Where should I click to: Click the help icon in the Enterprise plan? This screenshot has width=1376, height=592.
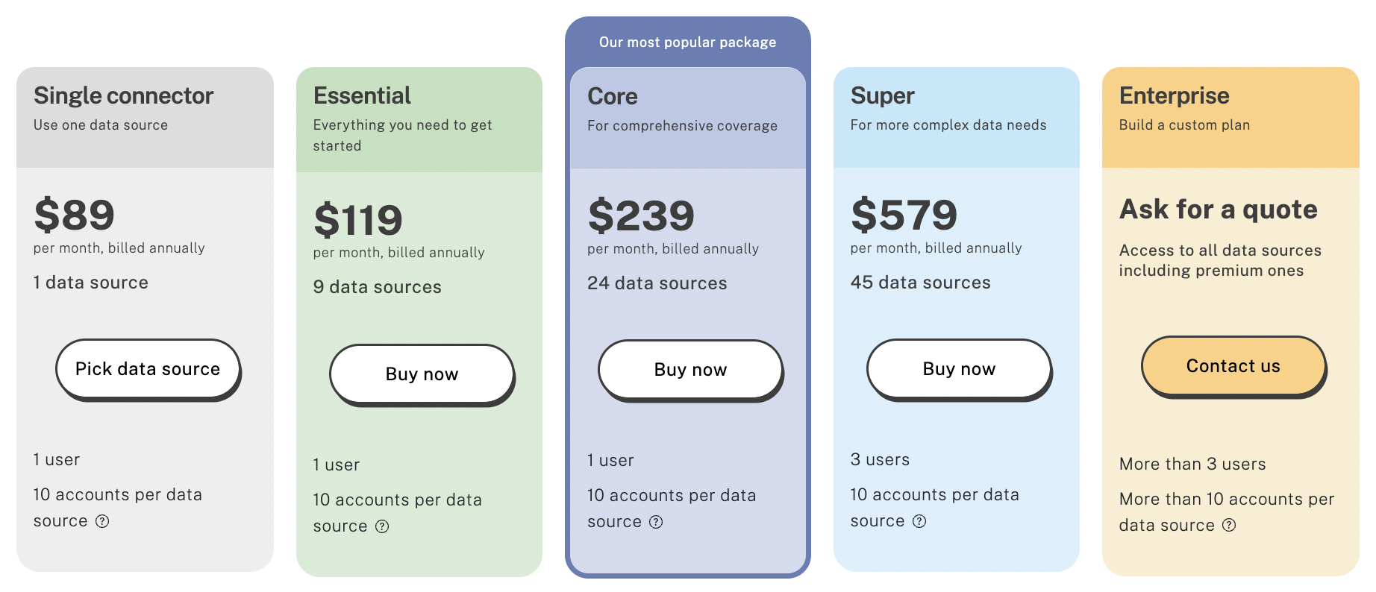tap(1229, 526)
